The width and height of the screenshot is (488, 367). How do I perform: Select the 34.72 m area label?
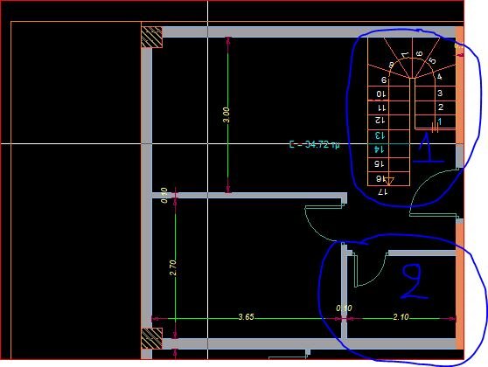pyautogui.click(x=314, y=145)
